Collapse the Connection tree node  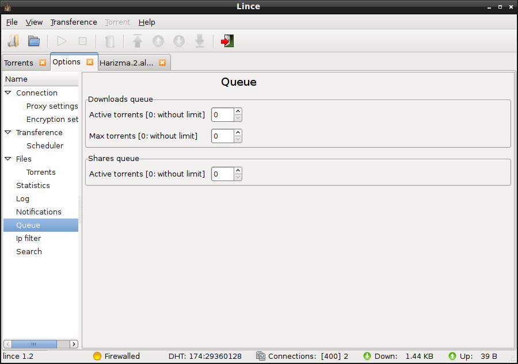point(8,93)
